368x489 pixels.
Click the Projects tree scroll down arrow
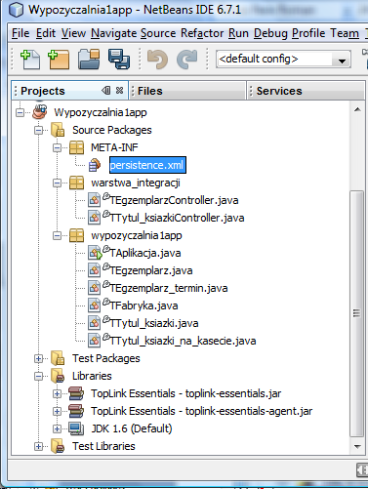(x=357, y=447)
